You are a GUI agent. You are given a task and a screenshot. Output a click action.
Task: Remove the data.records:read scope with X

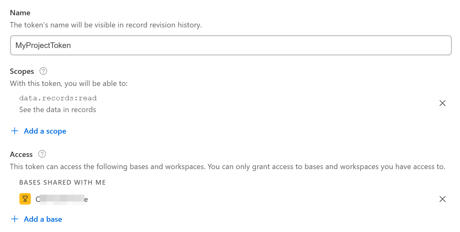(x=442, y=103)
